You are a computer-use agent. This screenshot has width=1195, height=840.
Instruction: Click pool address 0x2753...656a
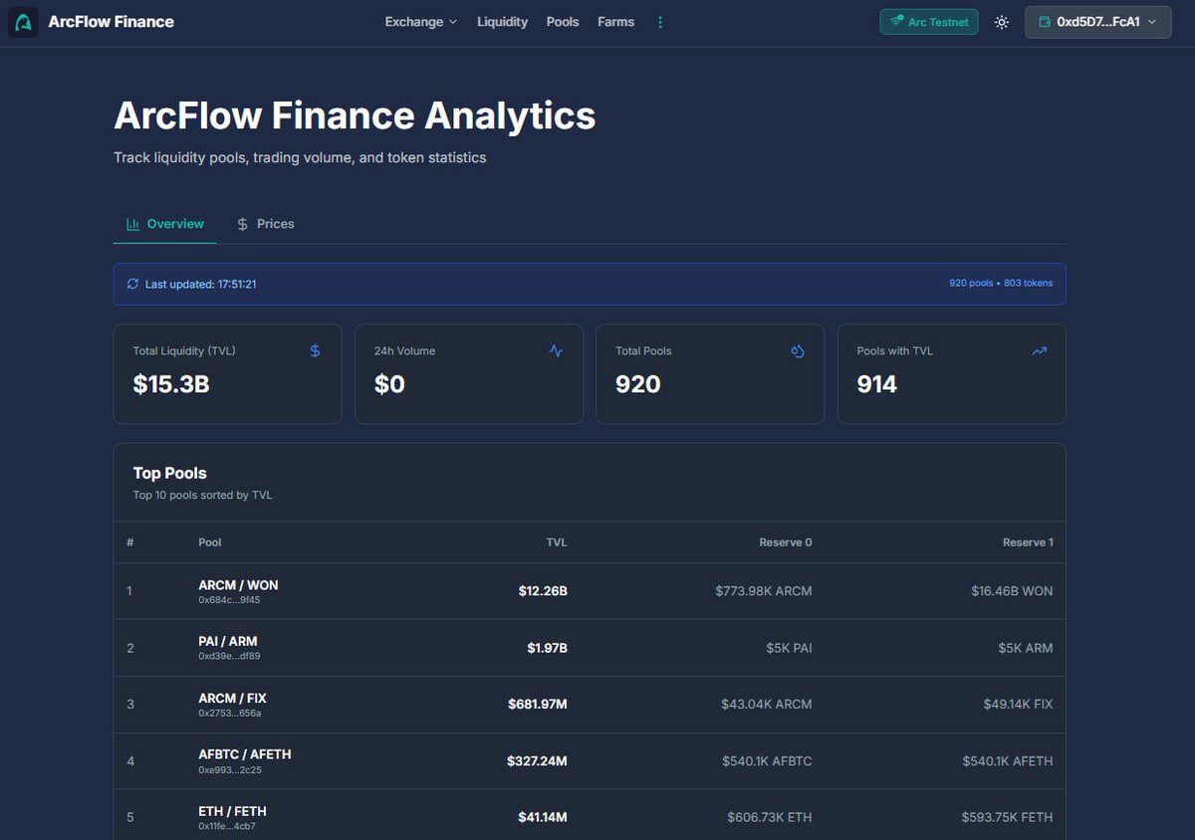click(x=230, y=714)
